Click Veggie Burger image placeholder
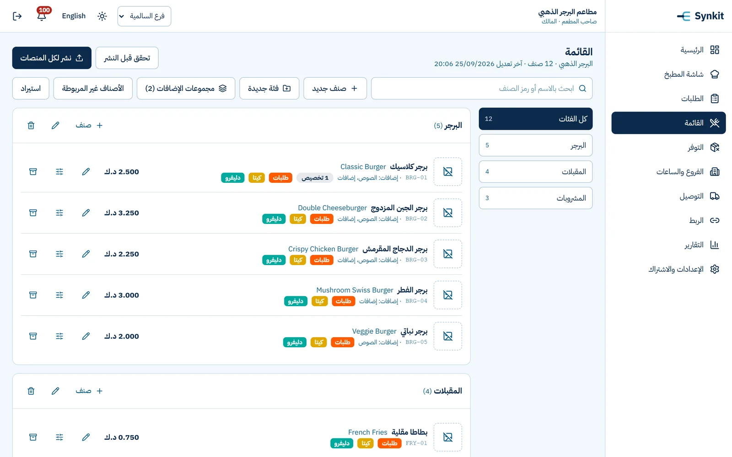Viewport: 732px width, 457px height. (x=448, y=336)
